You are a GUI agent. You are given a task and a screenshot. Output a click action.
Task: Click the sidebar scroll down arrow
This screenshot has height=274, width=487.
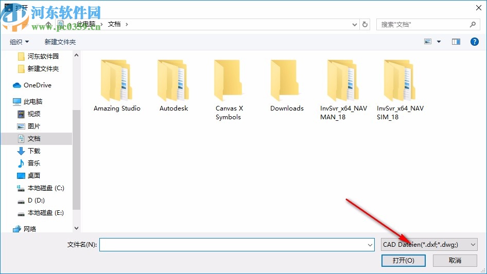point(76,228)
